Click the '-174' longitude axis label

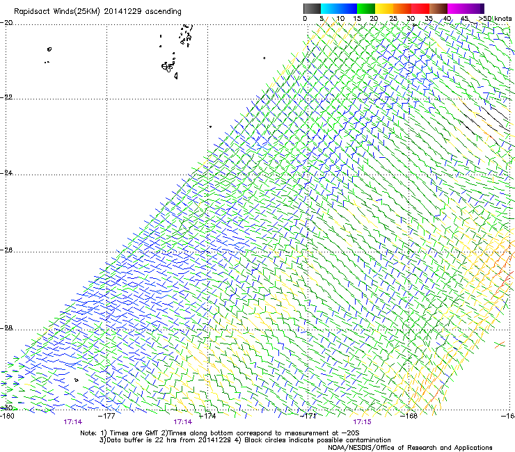click(x=207, y=416)
